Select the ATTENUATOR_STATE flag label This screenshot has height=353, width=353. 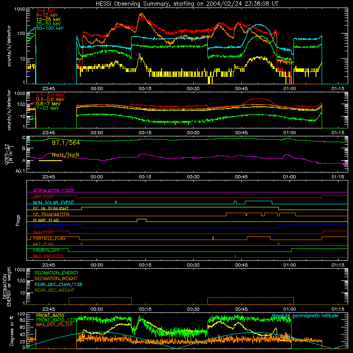53,191
